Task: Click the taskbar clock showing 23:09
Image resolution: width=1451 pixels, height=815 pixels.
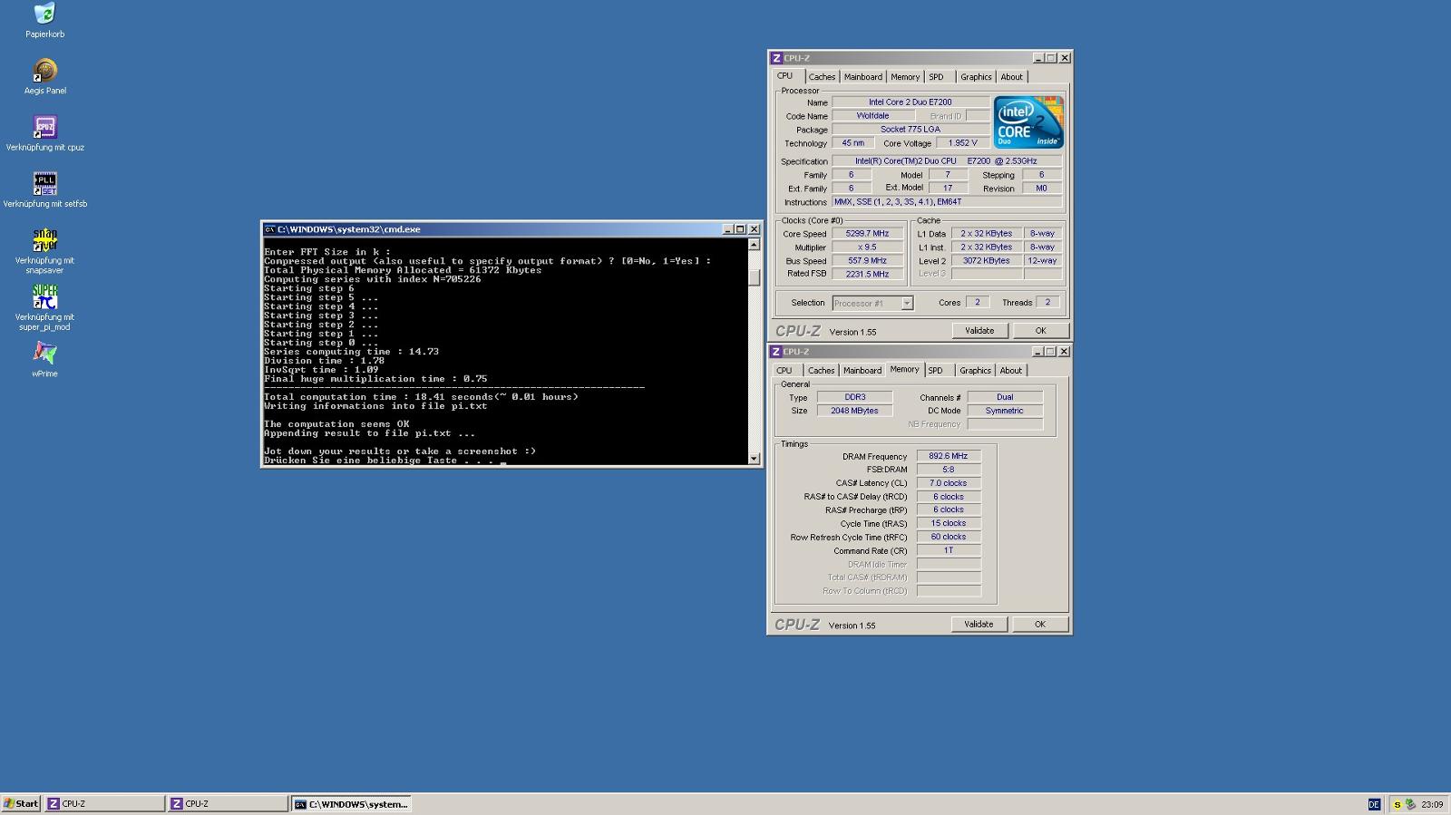Action: coord(1432,804)
